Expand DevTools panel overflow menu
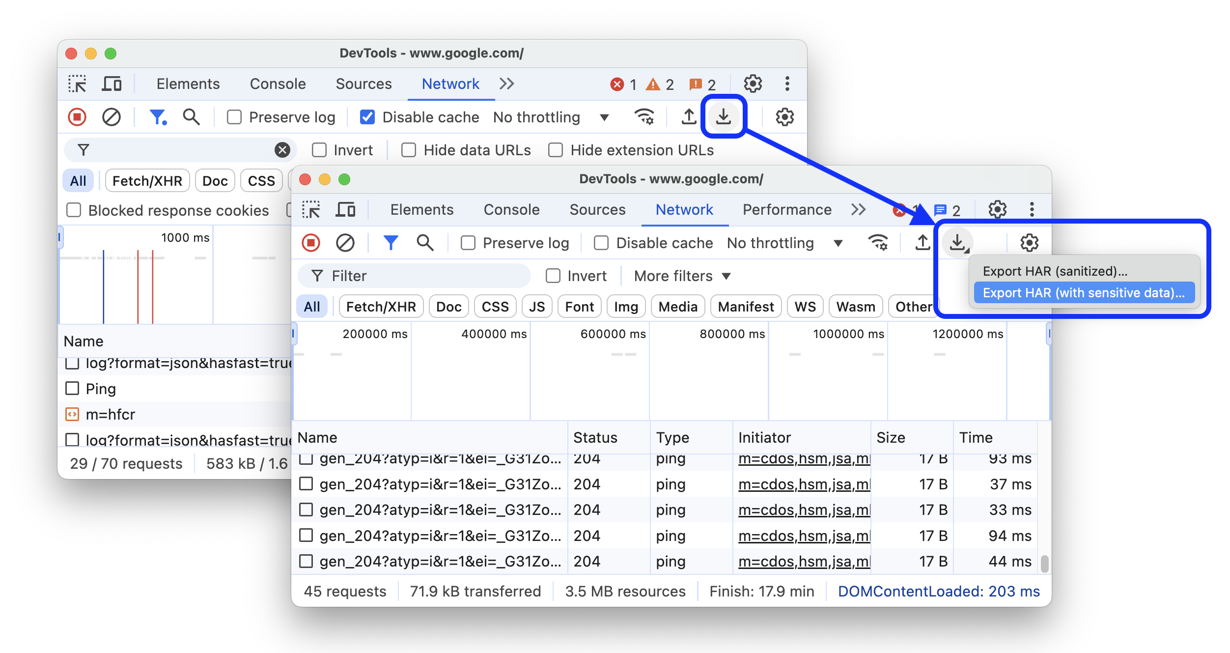This screenshot has width=1230, height=653. (x=860, y=210)
